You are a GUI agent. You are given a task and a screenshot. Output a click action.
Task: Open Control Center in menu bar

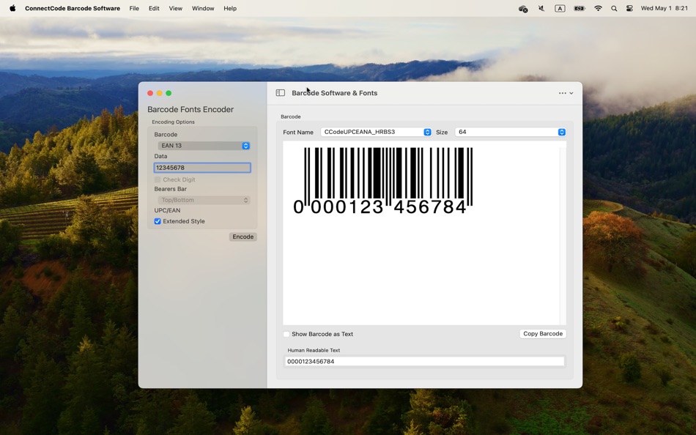(629, 9)
